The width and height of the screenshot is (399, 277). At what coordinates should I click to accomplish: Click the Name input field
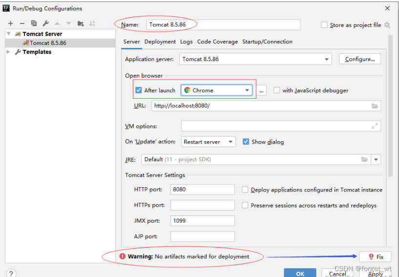click(223, 25)
